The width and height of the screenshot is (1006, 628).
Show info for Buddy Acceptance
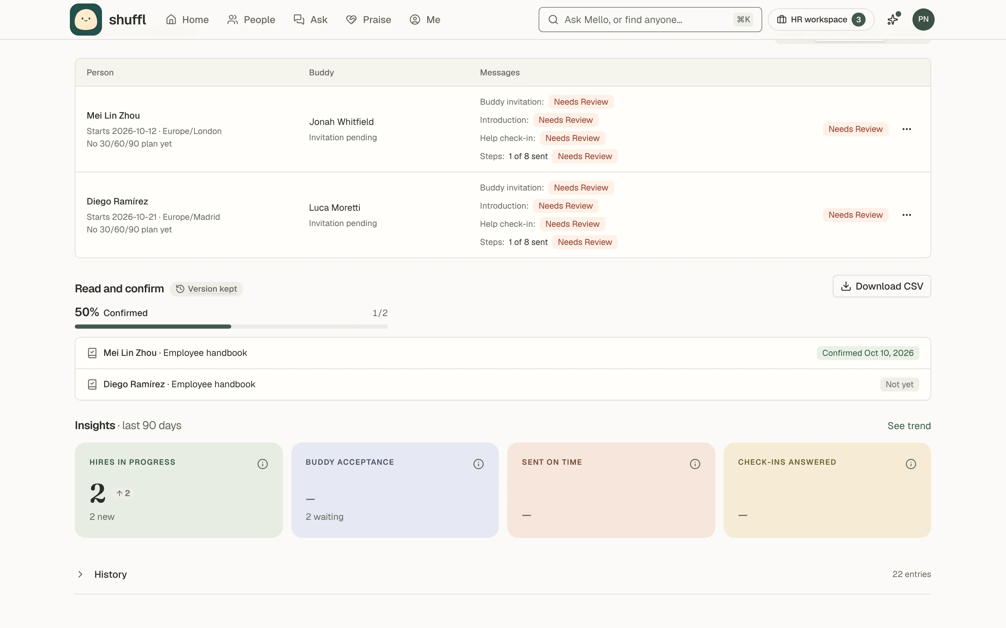479,464
